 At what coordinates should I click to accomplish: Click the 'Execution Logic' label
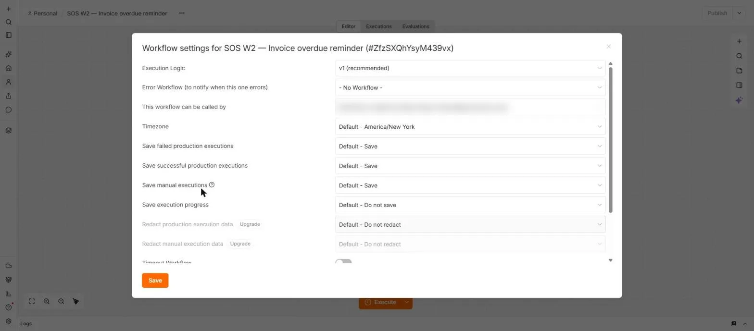pyautogui.click(x=163, y=68)
